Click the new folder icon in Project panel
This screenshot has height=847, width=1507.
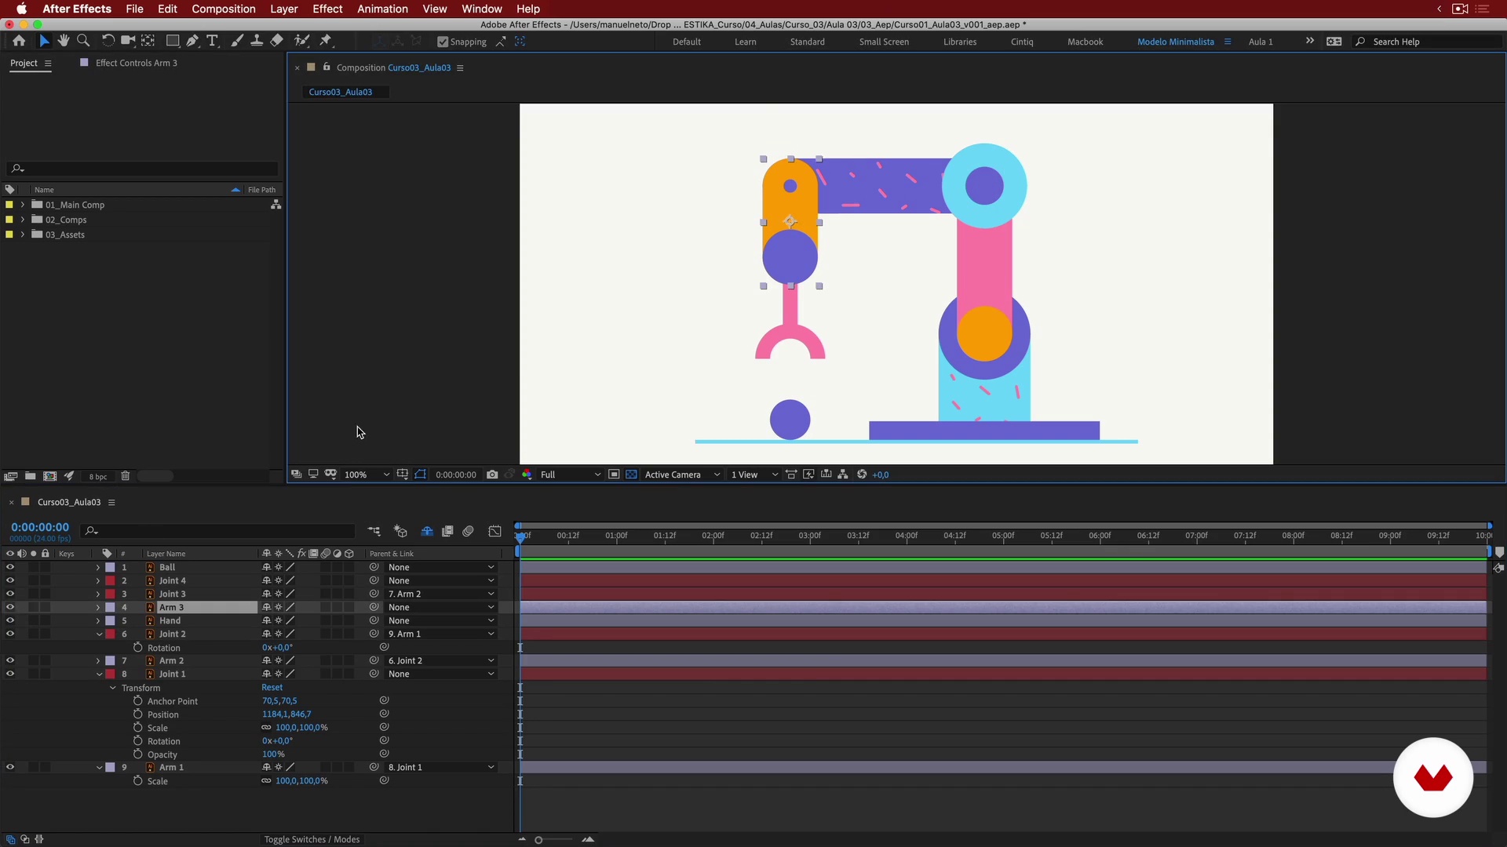(30, 476)
